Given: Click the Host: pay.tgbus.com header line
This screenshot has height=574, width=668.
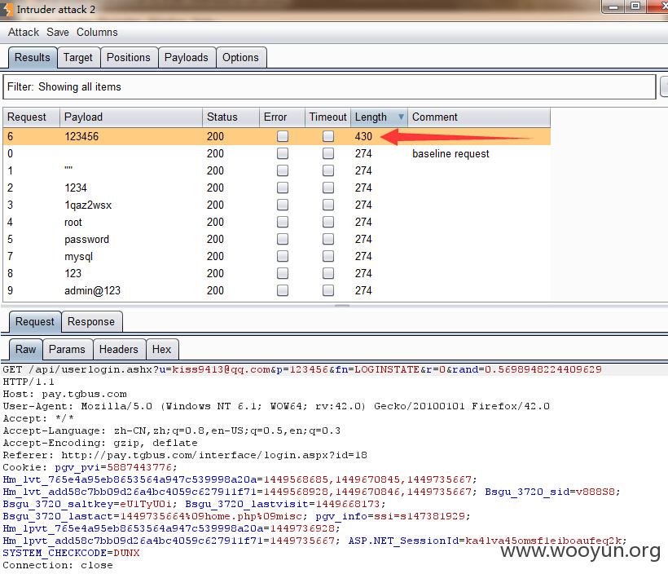Looking at the screenshot, I should click(x=64, y=394).
